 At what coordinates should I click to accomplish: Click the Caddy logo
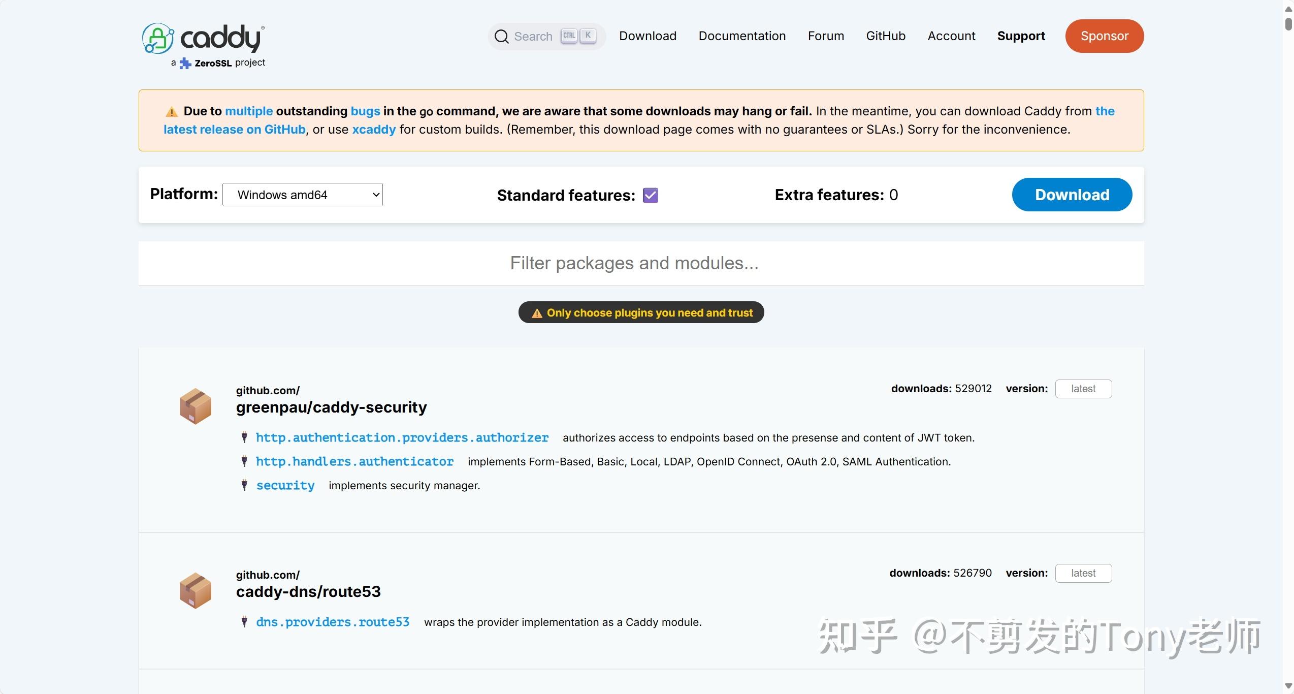click(x=203, y=38)
